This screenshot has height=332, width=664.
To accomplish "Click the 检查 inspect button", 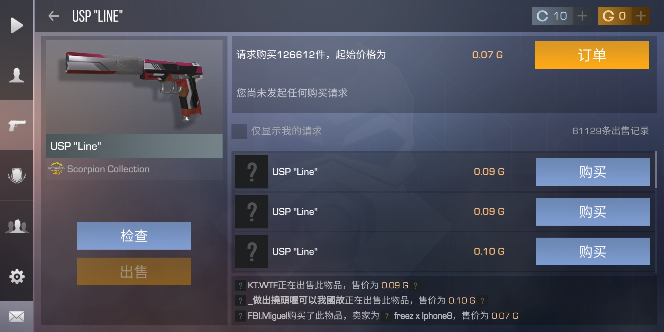I will [134, 236].
